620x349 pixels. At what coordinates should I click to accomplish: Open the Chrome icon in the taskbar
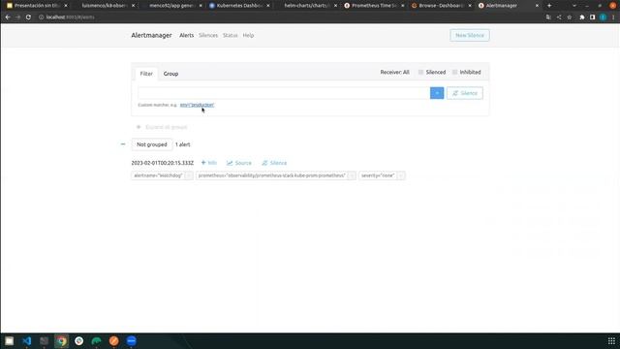coord(61,340)
